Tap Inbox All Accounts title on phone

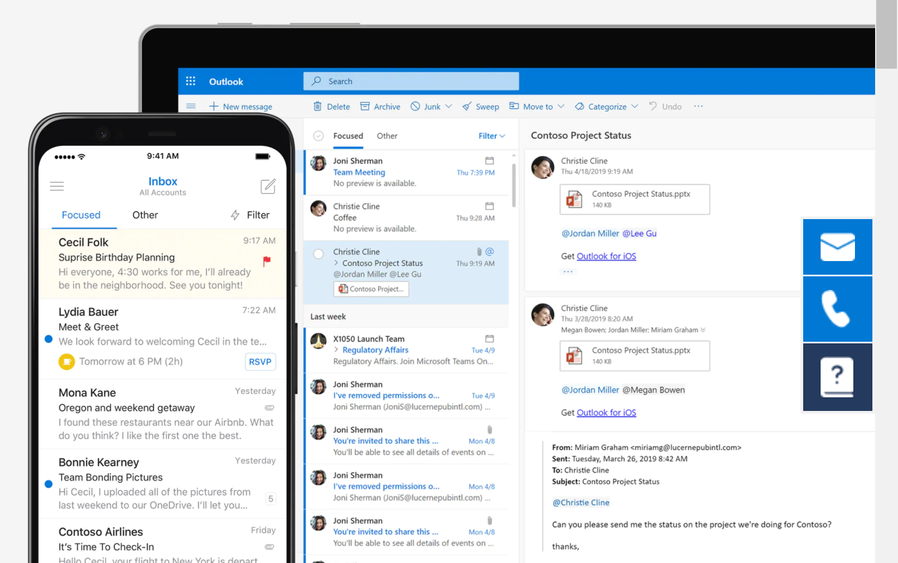162,186
